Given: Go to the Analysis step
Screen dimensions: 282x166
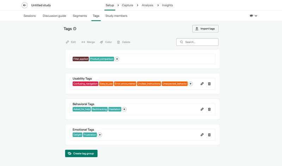Looking at the screenshot, I should (x=147, y=5).
